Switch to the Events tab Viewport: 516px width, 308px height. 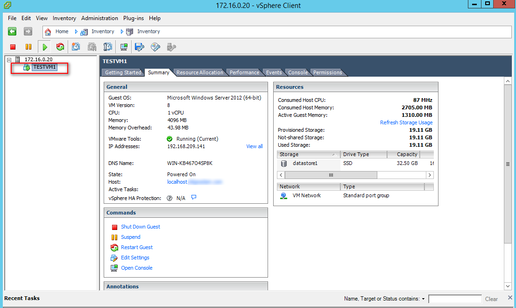(x=274, y=72)
